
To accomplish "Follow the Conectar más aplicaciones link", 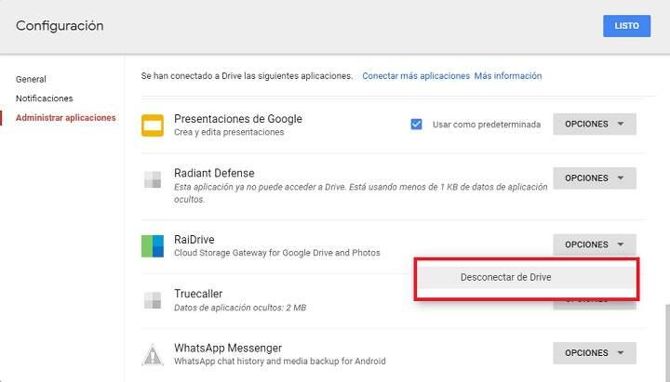I will tap(415, 76).
